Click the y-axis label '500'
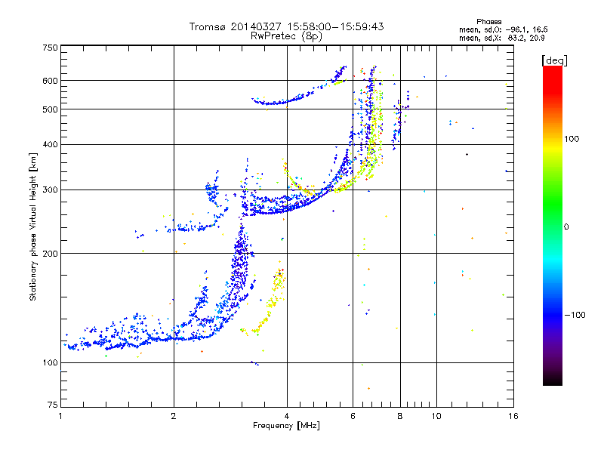604x453 pixels. coord(51,109)
